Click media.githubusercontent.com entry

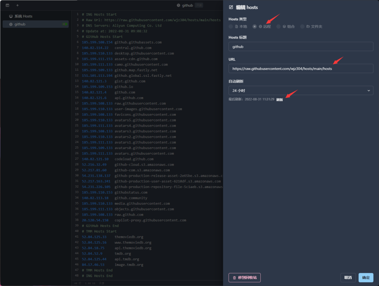pos(142,204)
